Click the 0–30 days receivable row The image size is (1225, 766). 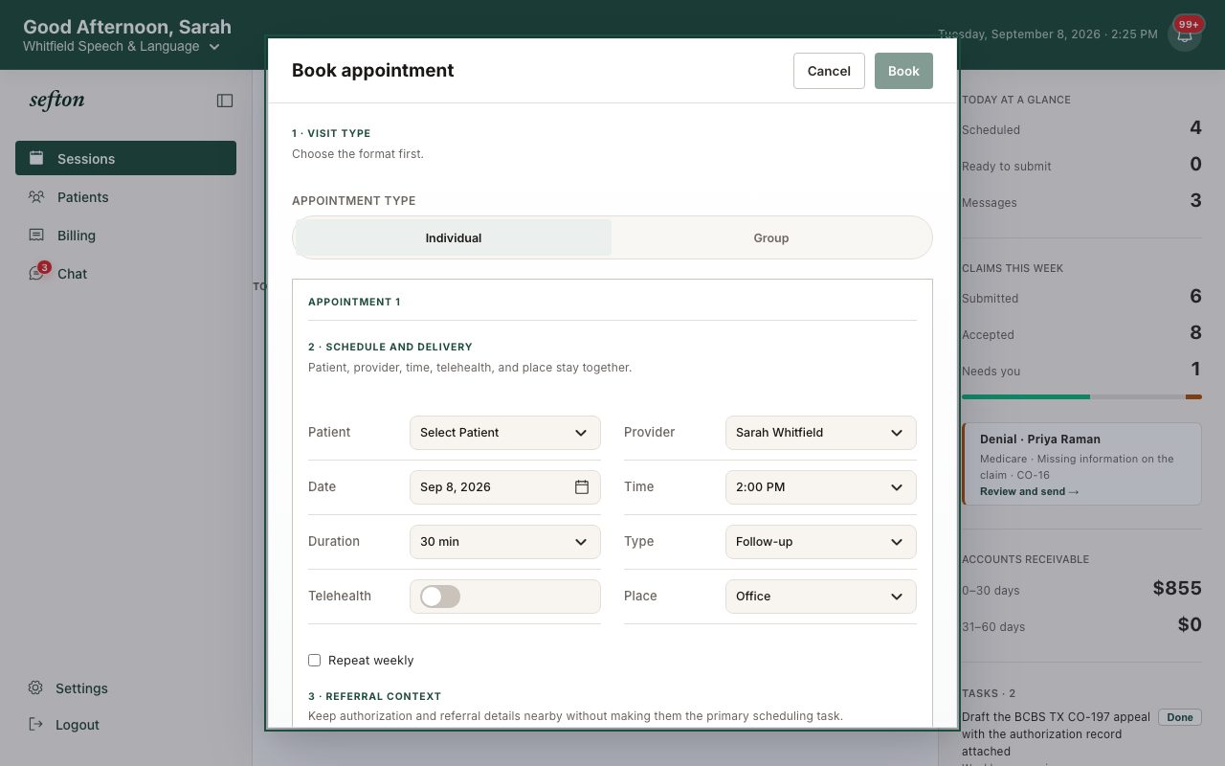1081,590
